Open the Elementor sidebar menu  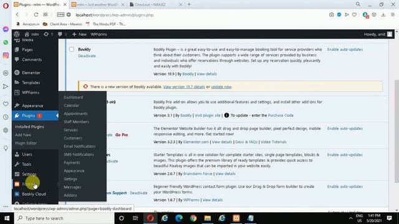tap(31, 73)
